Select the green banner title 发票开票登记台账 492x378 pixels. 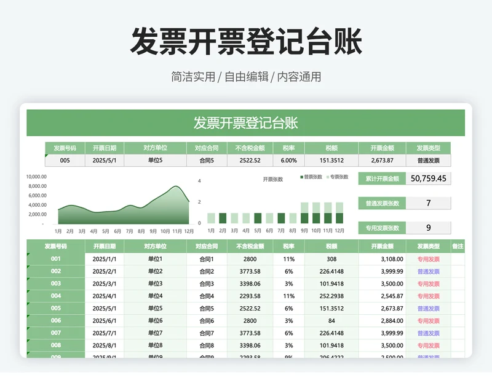coord(245,123)
